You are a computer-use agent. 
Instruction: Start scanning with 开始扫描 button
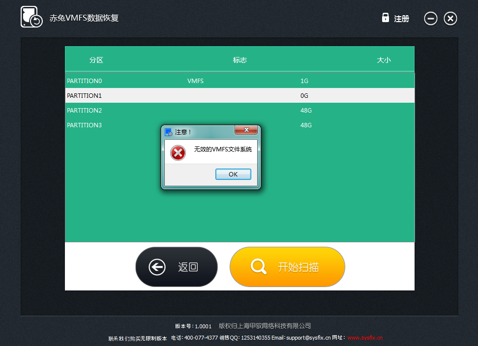pyautogui.click(x=288, y=267)
